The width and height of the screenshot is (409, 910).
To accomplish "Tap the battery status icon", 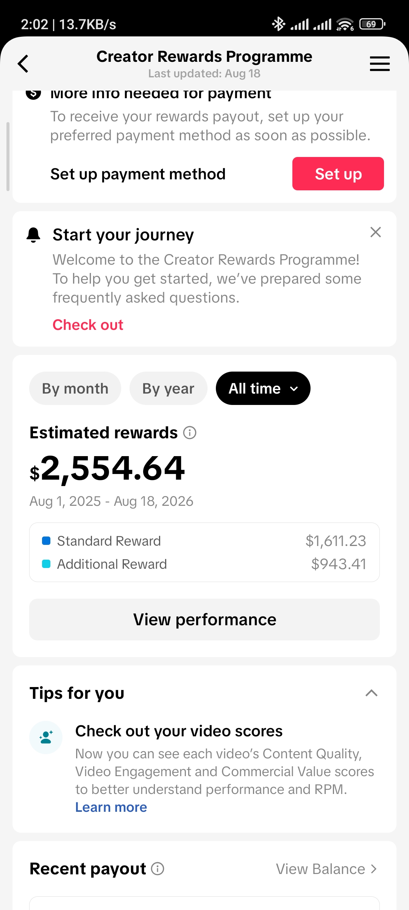I will (x=372, y=24).
